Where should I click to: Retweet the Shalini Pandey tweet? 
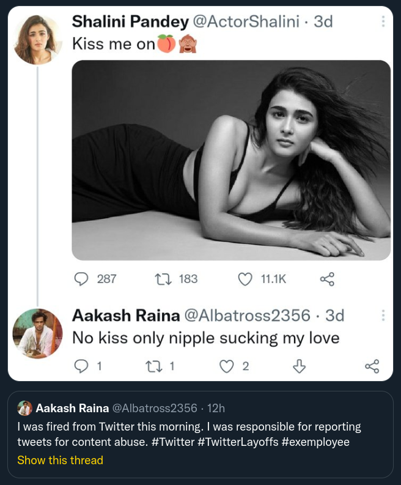[x=163, y=279]
